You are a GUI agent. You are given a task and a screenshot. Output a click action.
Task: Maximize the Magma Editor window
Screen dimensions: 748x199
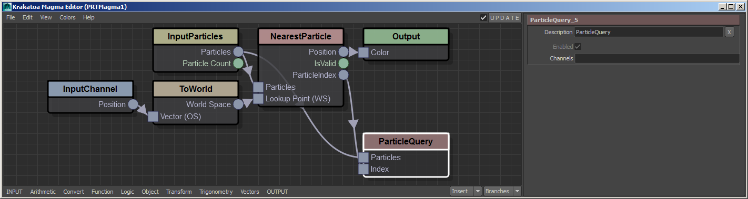731,7
